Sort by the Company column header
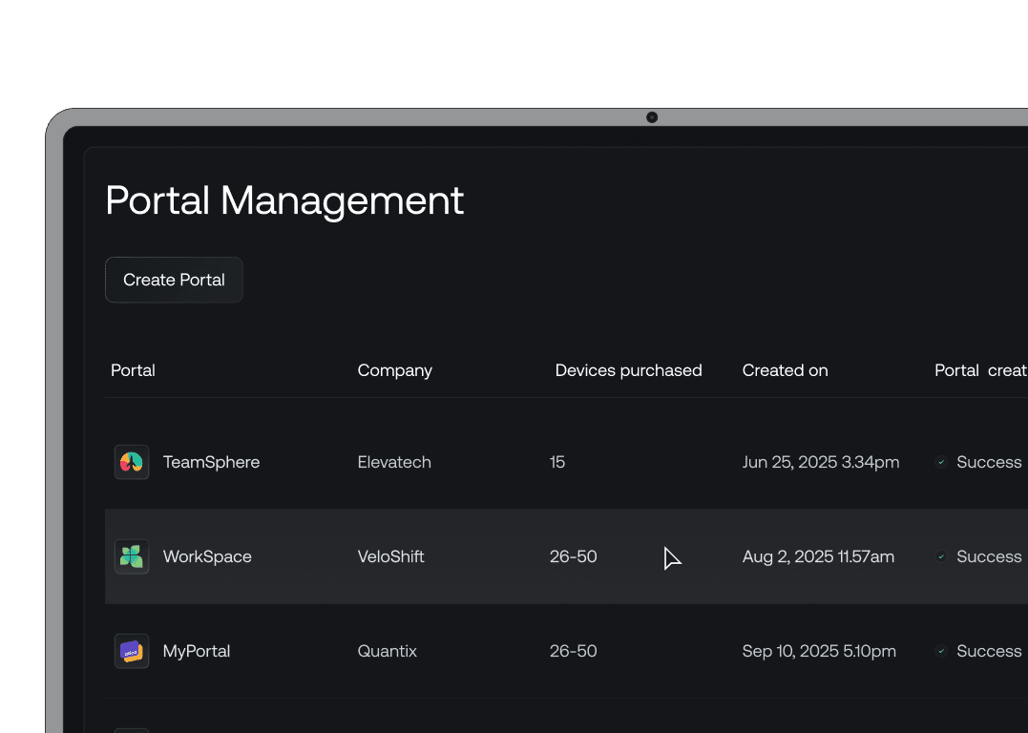The height and width of the screenshot is (733, 1028). pyautogui.click(x=394, y=370)
